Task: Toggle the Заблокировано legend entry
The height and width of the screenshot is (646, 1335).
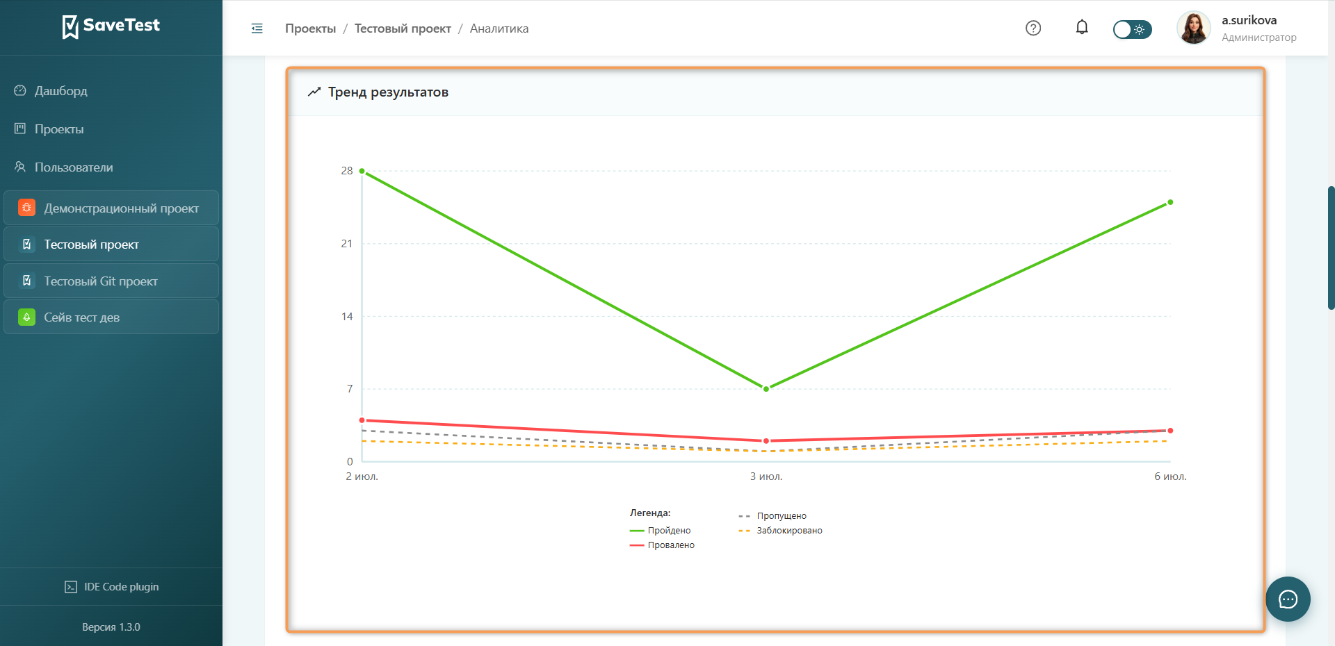Action: coord(780,530)
